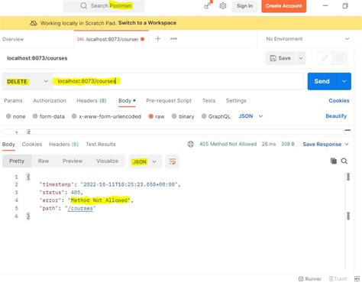Screen dimensions: 362x283
Task: Click the /courses path link in response
Action: (x=80, y=208)
